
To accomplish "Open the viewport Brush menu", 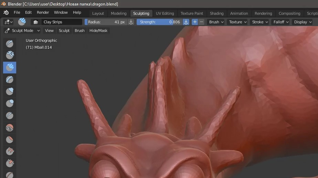I will [x=79, y=31].
